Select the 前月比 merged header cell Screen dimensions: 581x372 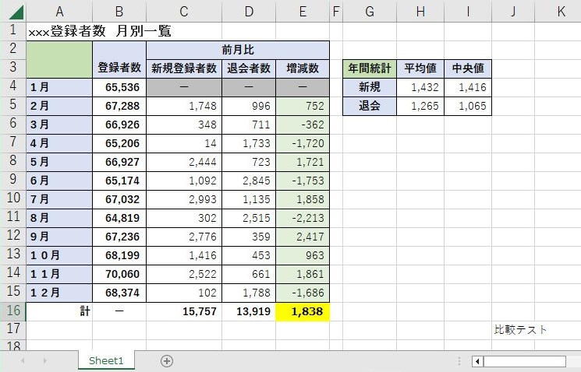coord(238,49)
